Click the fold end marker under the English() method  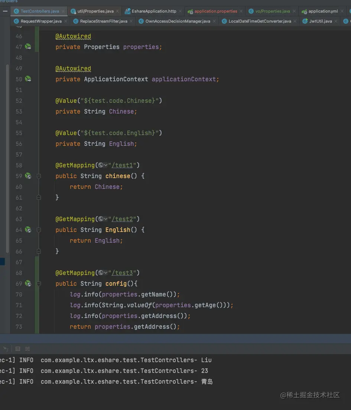pos(39,251)
